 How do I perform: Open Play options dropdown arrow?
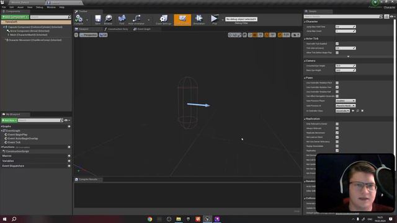click(223, 20)
